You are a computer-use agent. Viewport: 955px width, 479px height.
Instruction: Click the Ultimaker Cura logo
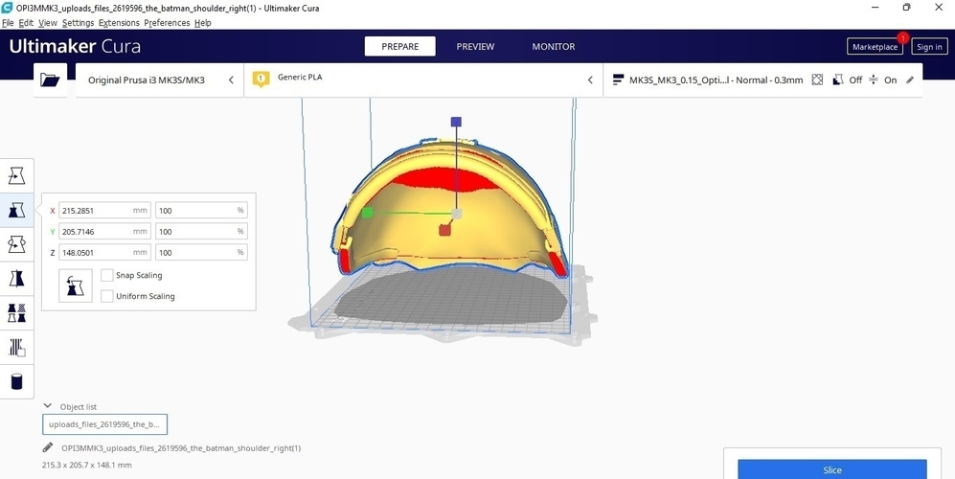pos(75,46)
